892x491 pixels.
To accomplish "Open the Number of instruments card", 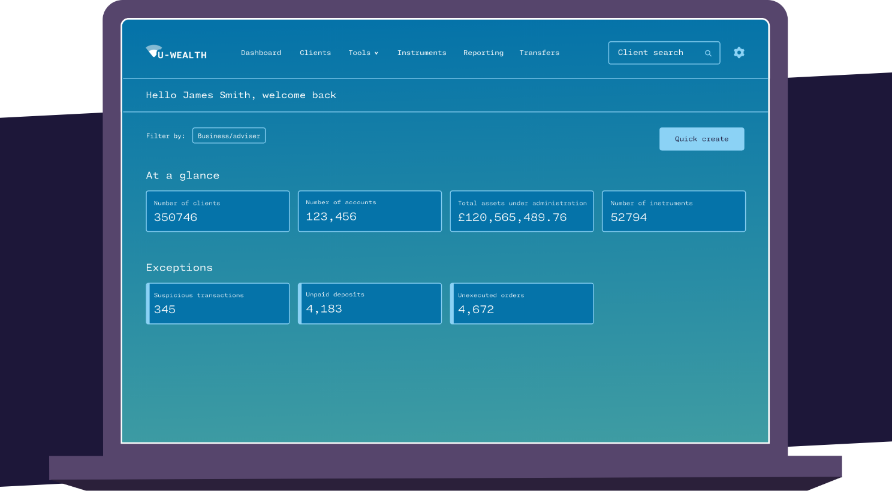I will pos(674,211).
